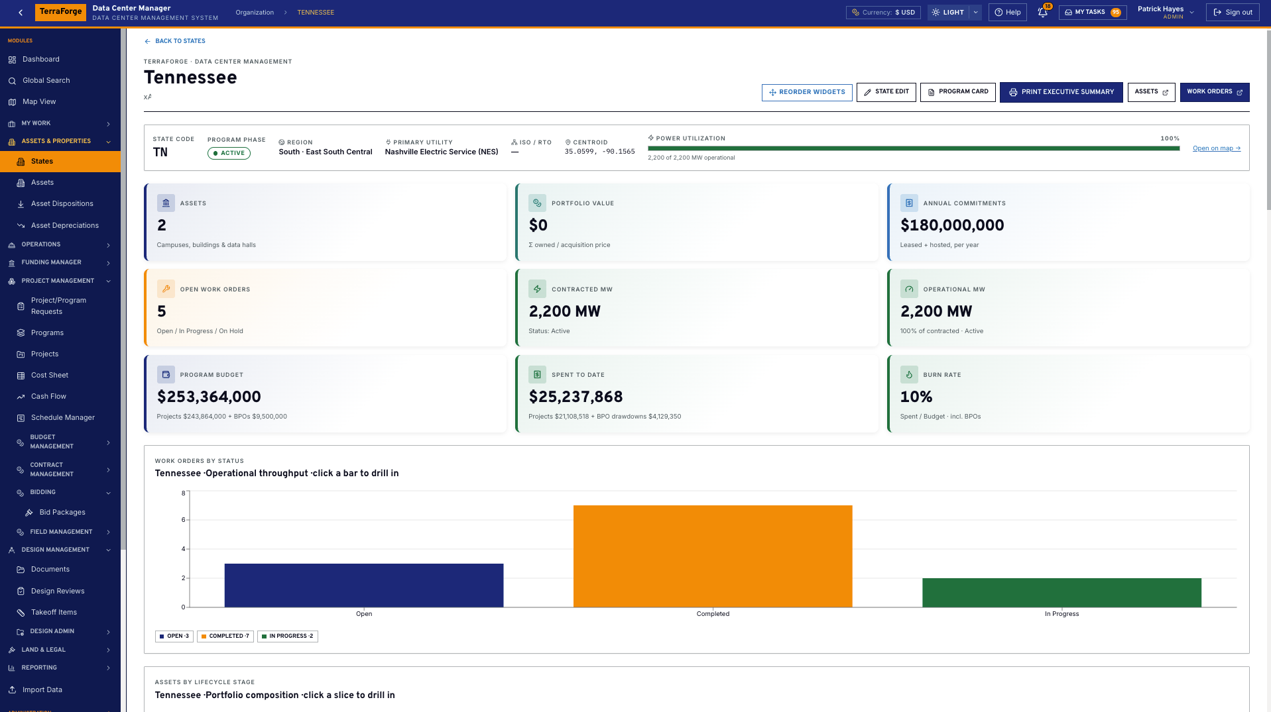
Task: Click the Map View icon
Action: 12,102
